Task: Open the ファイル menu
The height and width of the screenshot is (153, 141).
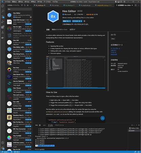Action: (x=7, y=2)
